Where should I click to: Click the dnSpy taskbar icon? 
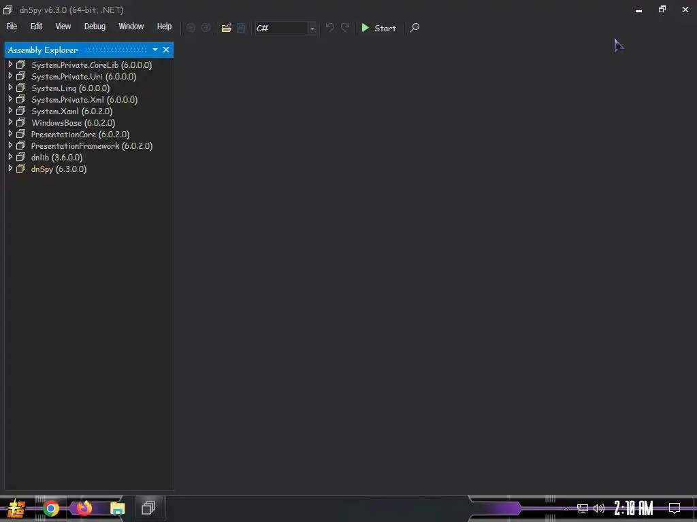tap(148, 508)
